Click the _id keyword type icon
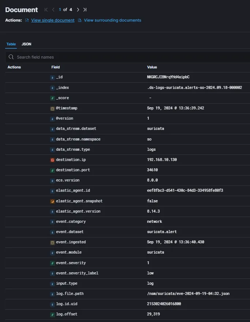This screenshot has width=250, height=322. 52,77
